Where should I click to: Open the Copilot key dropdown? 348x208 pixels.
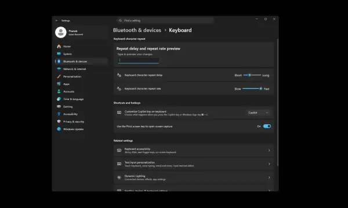259,113
